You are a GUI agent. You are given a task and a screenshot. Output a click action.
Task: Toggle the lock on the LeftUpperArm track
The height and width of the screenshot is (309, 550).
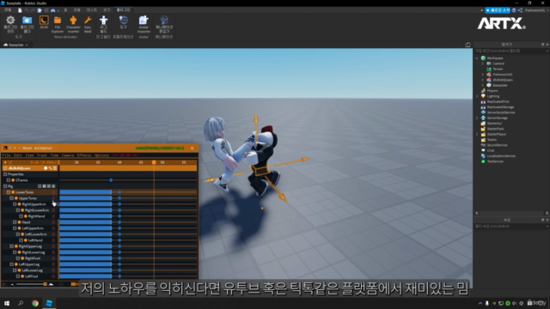53,228
